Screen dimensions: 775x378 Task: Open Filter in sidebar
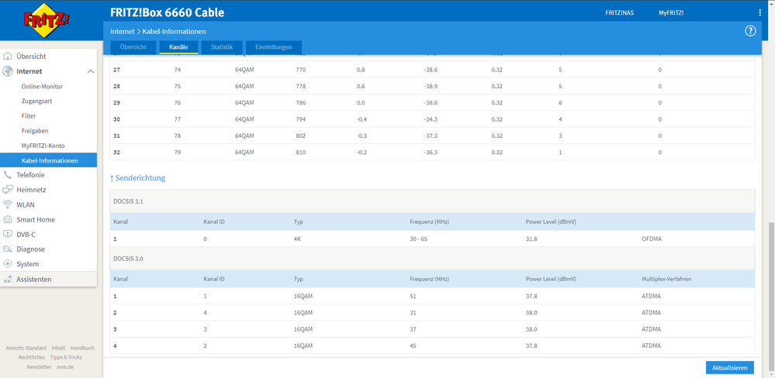(x=29, y=116)
